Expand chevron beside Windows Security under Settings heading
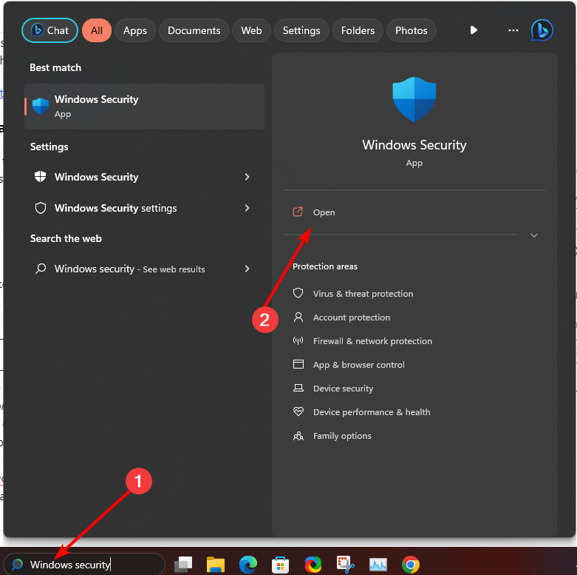The image size is (577, 575). [247, 177]
